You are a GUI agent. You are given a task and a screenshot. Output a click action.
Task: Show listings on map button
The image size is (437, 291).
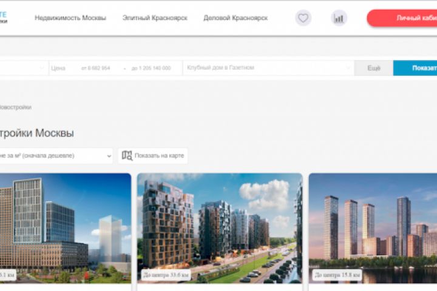point(153,156)
